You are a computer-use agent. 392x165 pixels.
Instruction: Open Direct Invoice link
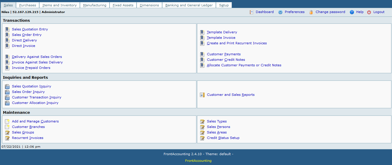[24, 46]
